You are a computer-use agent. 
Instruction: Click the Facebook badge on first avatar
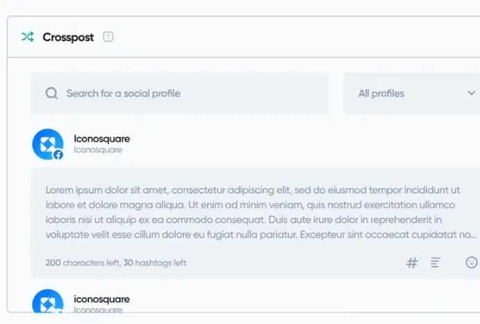tap(58, 155)
